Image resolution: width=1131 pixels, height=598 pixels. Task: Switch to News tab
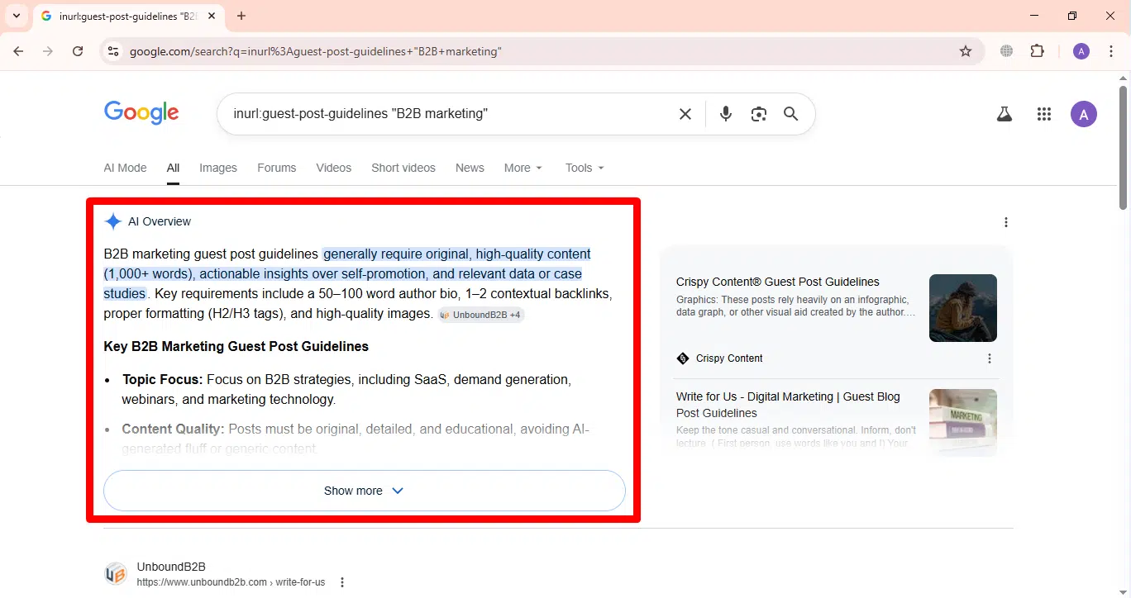point(470,168)
